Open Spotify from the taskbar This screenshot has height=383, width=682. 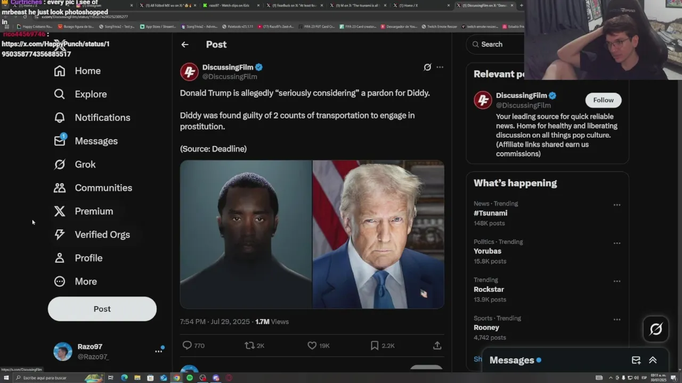tap(190, 378)
